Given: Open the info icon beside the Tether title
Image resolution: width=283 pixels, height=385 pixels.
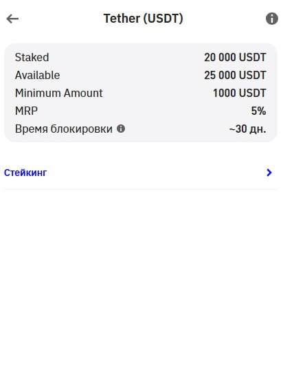Looking at the screenshot, I should (272, 19).
